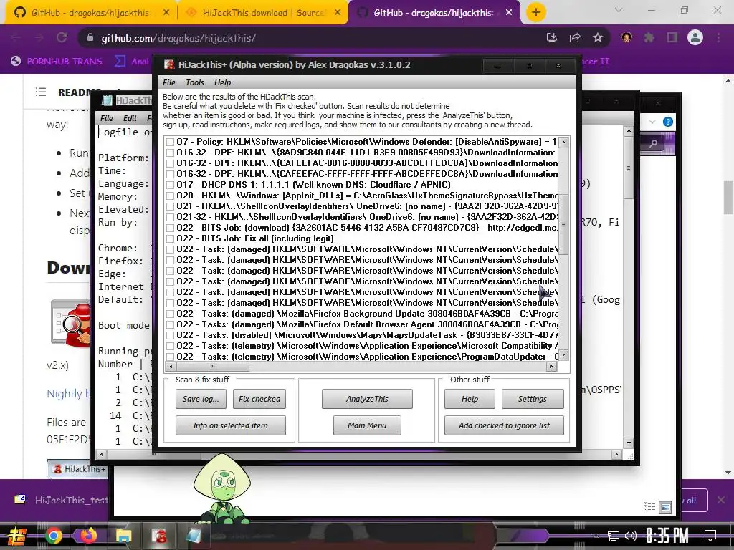Open the notification center icon
This screenshot has height=550, width=734.
point(710,536)
